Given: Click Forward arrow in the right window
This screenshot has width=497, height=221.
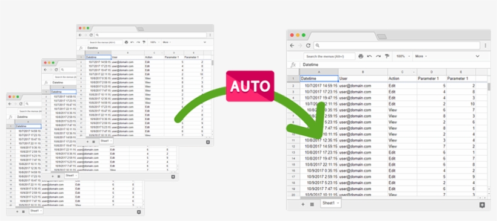Looking at the screenshot, I should [300, 45].
